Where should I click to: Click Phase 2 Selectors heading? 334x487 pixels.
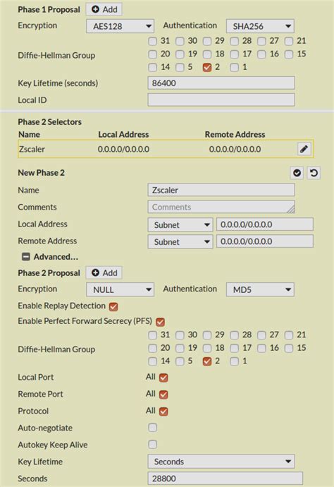49,121
